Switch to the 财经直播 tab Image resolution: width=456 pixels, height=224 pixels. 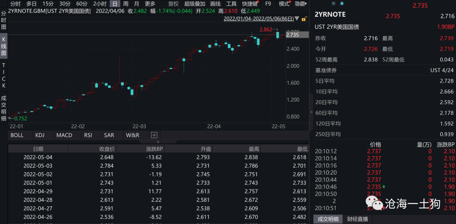click(357, 219)
